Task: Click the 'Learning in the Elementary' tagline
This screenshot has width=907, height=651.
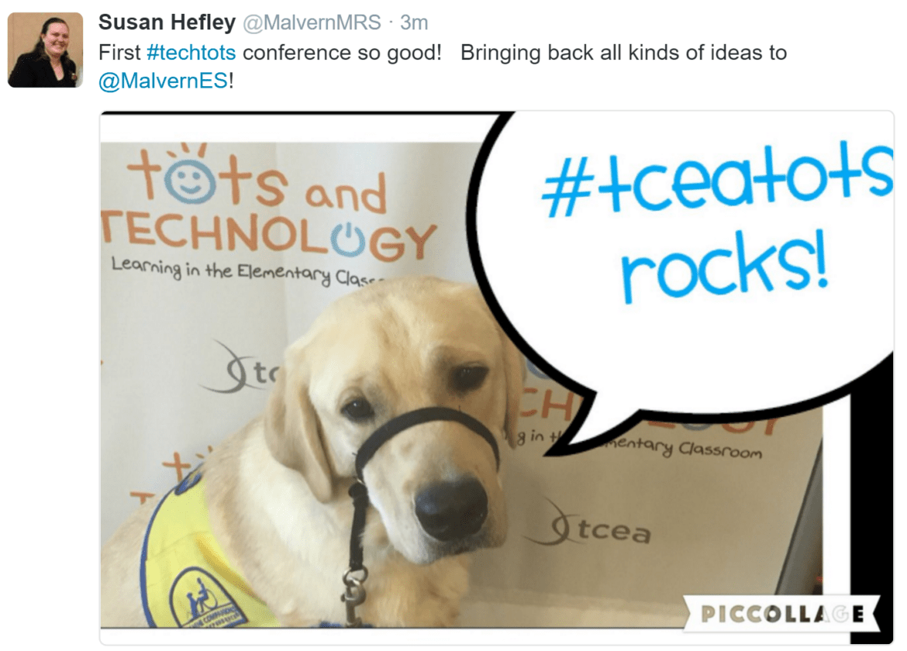Action: (243, 270)
